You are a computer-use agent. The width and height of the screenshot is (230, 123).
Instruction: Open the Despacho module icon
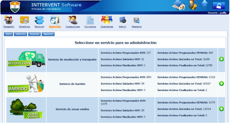pyautogui.click(x=9, y=20)
